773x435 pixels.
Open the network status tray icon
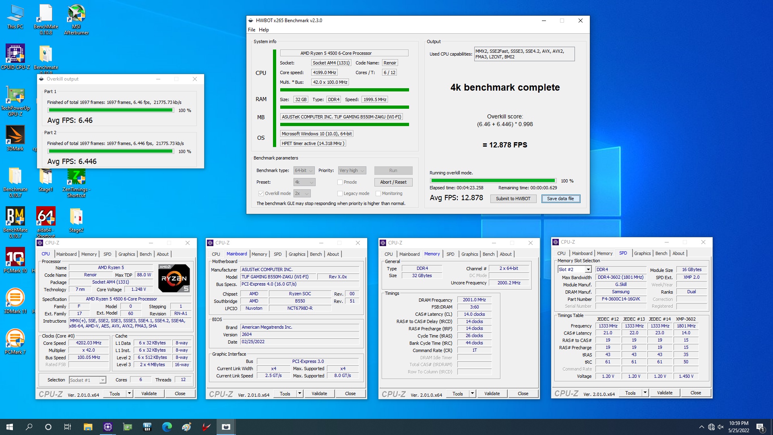(711, 427)
